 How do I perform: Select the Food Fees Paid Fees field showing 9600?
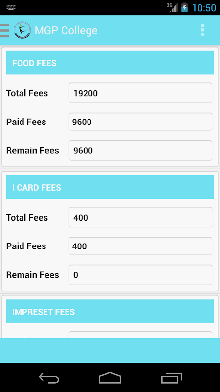pos(140,122)
